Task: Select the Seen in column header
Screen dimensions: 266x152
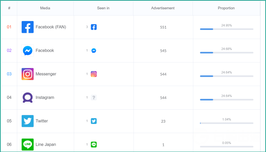Action: pos(103,8)
